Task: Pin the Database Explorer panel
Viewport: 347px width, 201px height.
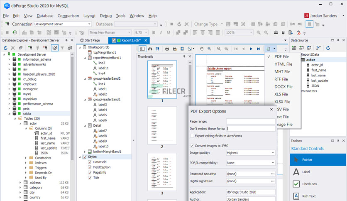Action: point(66,40)
